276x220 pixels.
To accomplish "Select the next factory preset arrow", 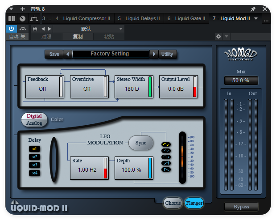I will tap(154, 54).
